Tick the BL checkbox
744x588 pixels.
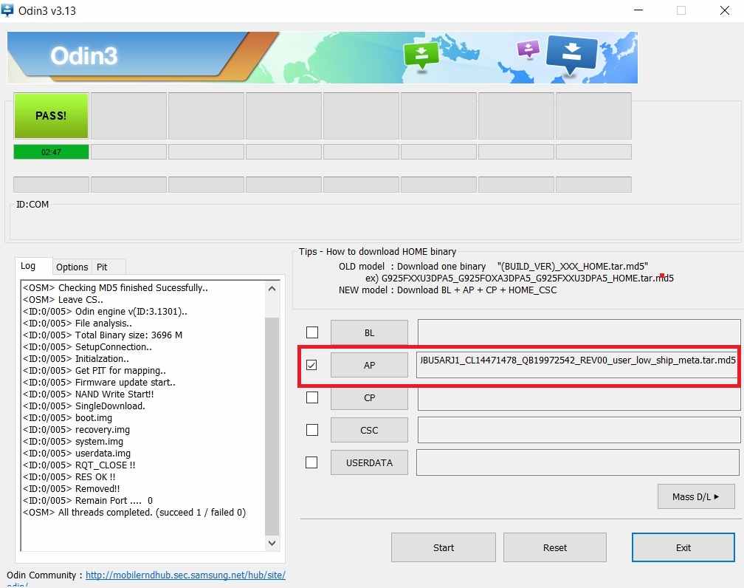click(312, 332)
